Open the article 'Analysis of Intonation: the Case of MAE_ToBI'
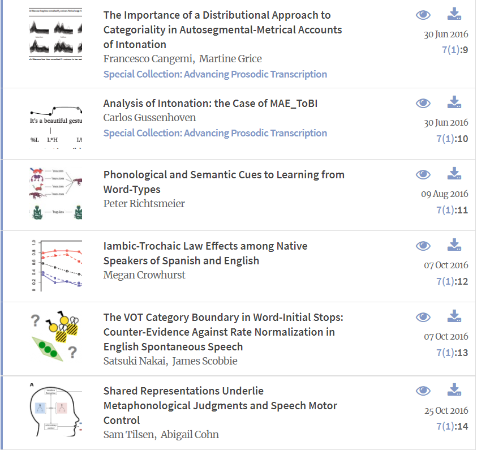477x450 pixels. 214,104
